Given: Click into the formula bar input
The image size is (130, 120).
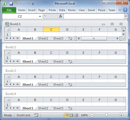Looking at the screenshot, I should pyautogui.click(x=94, y=16).
